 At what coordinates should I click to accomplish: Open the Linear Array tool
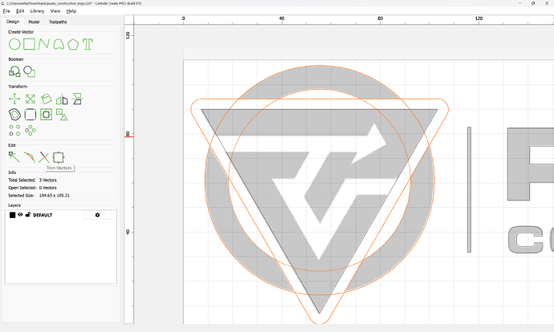pyautogui.click(x=14, y=130)
